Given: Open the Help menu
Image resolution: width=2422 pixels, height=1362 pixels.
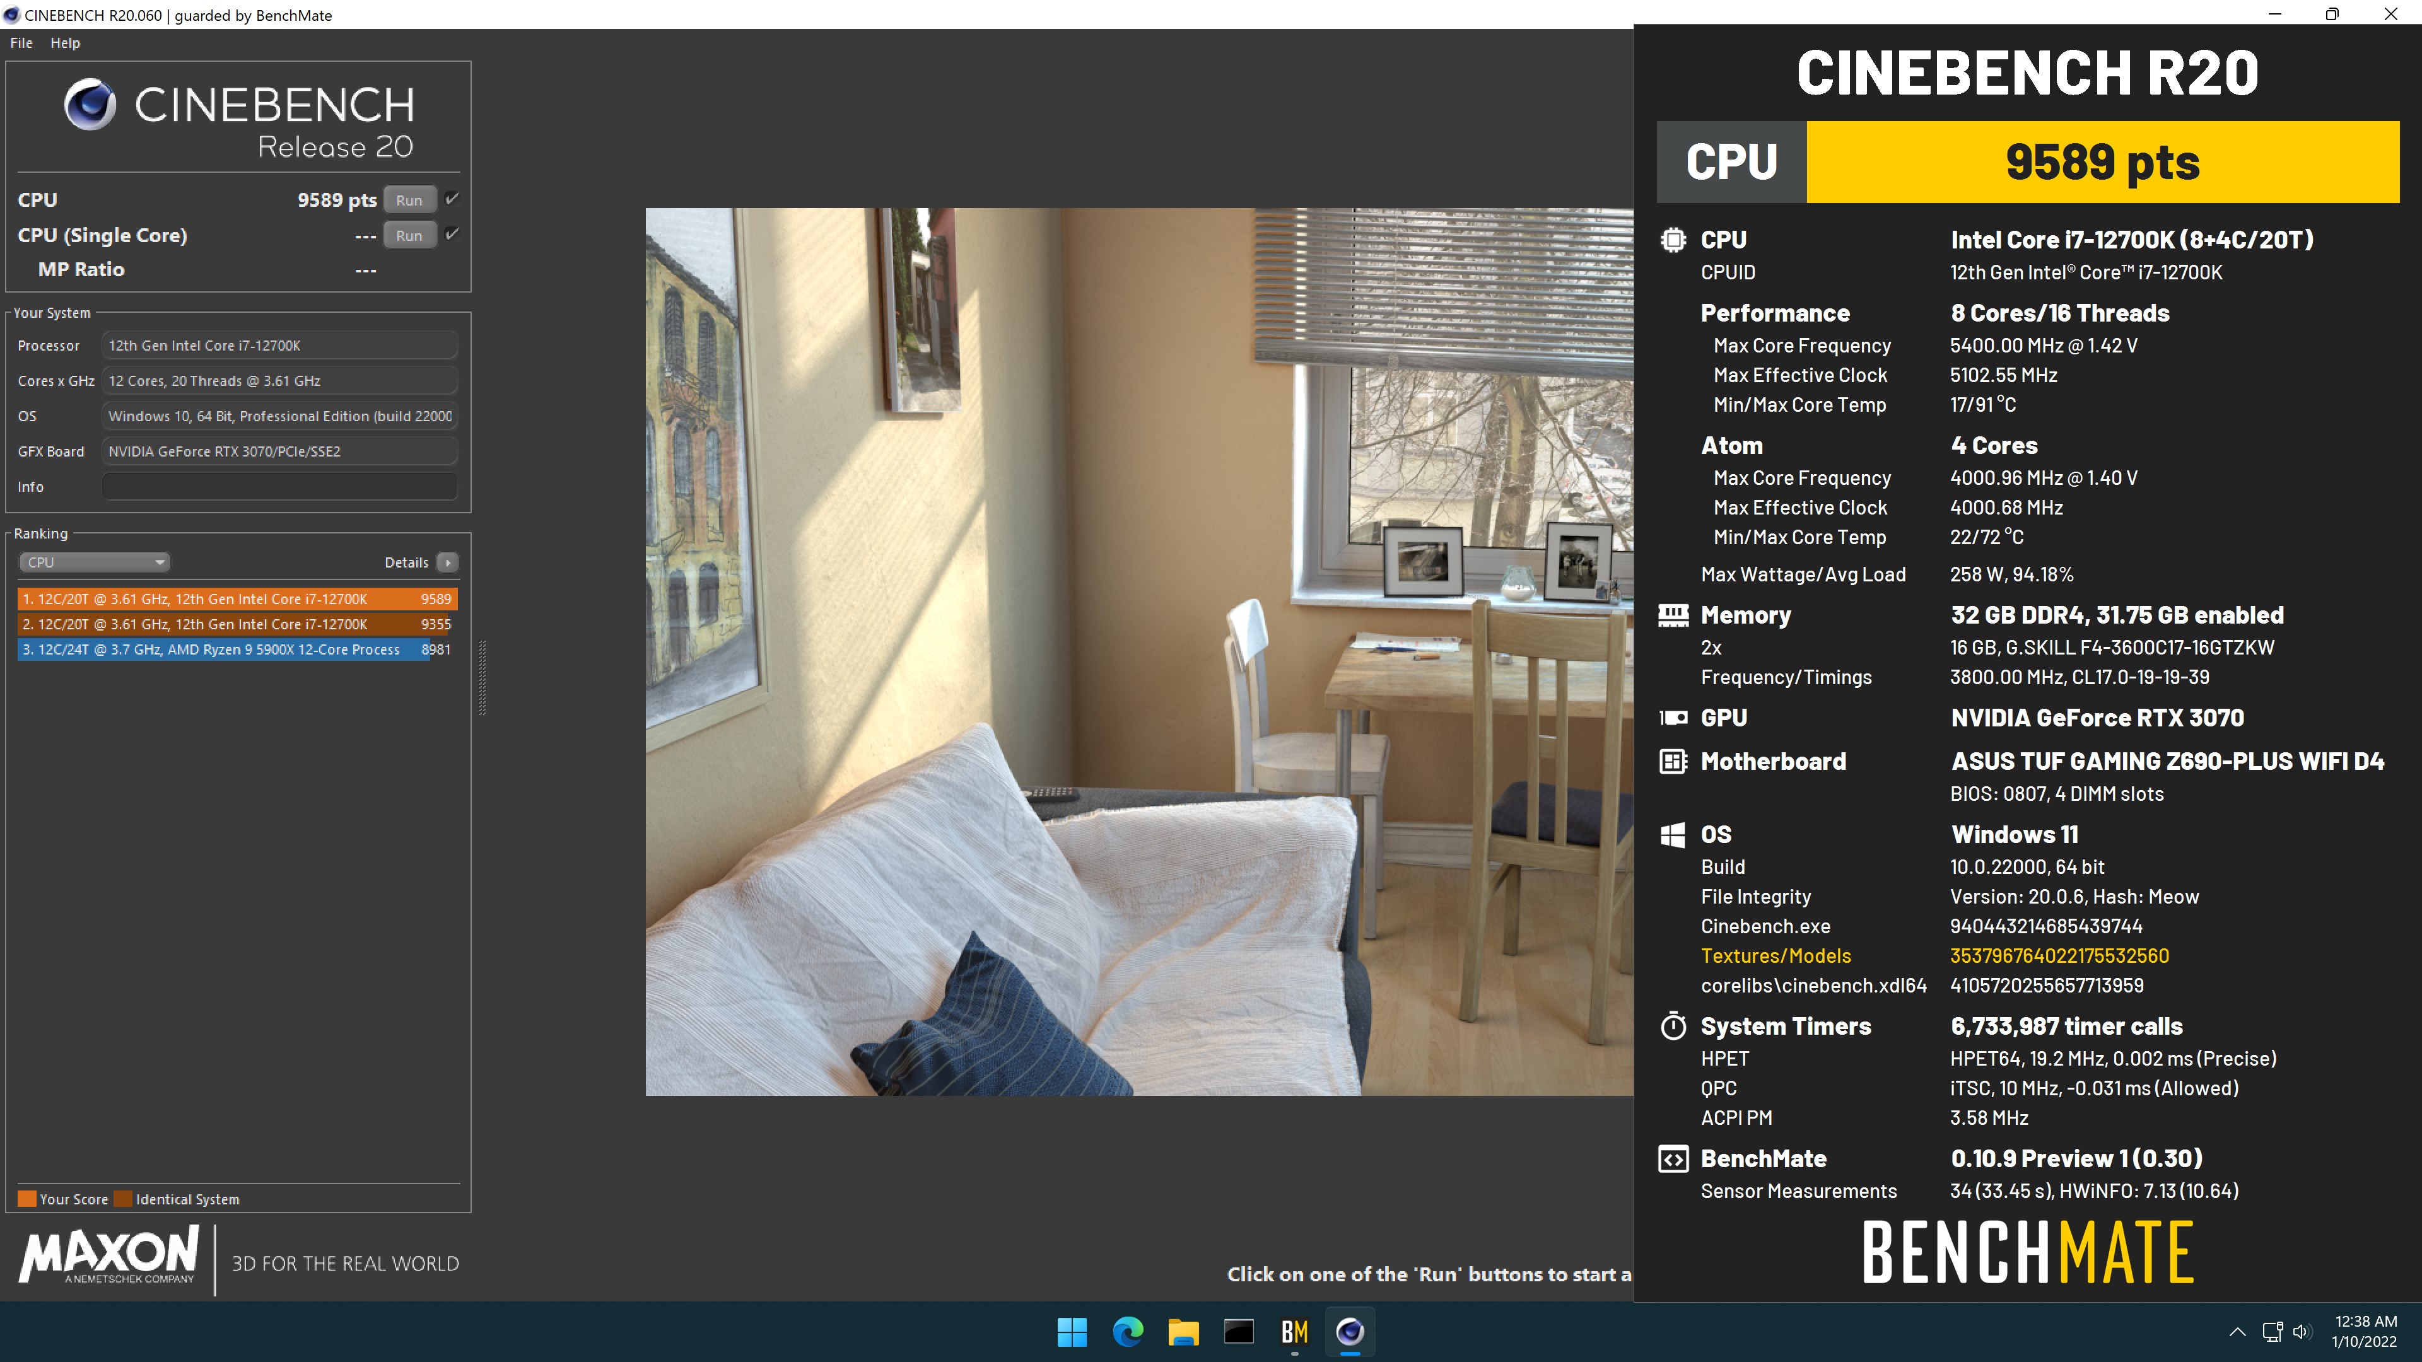Looking at the screenshot, I should point(65,44).
